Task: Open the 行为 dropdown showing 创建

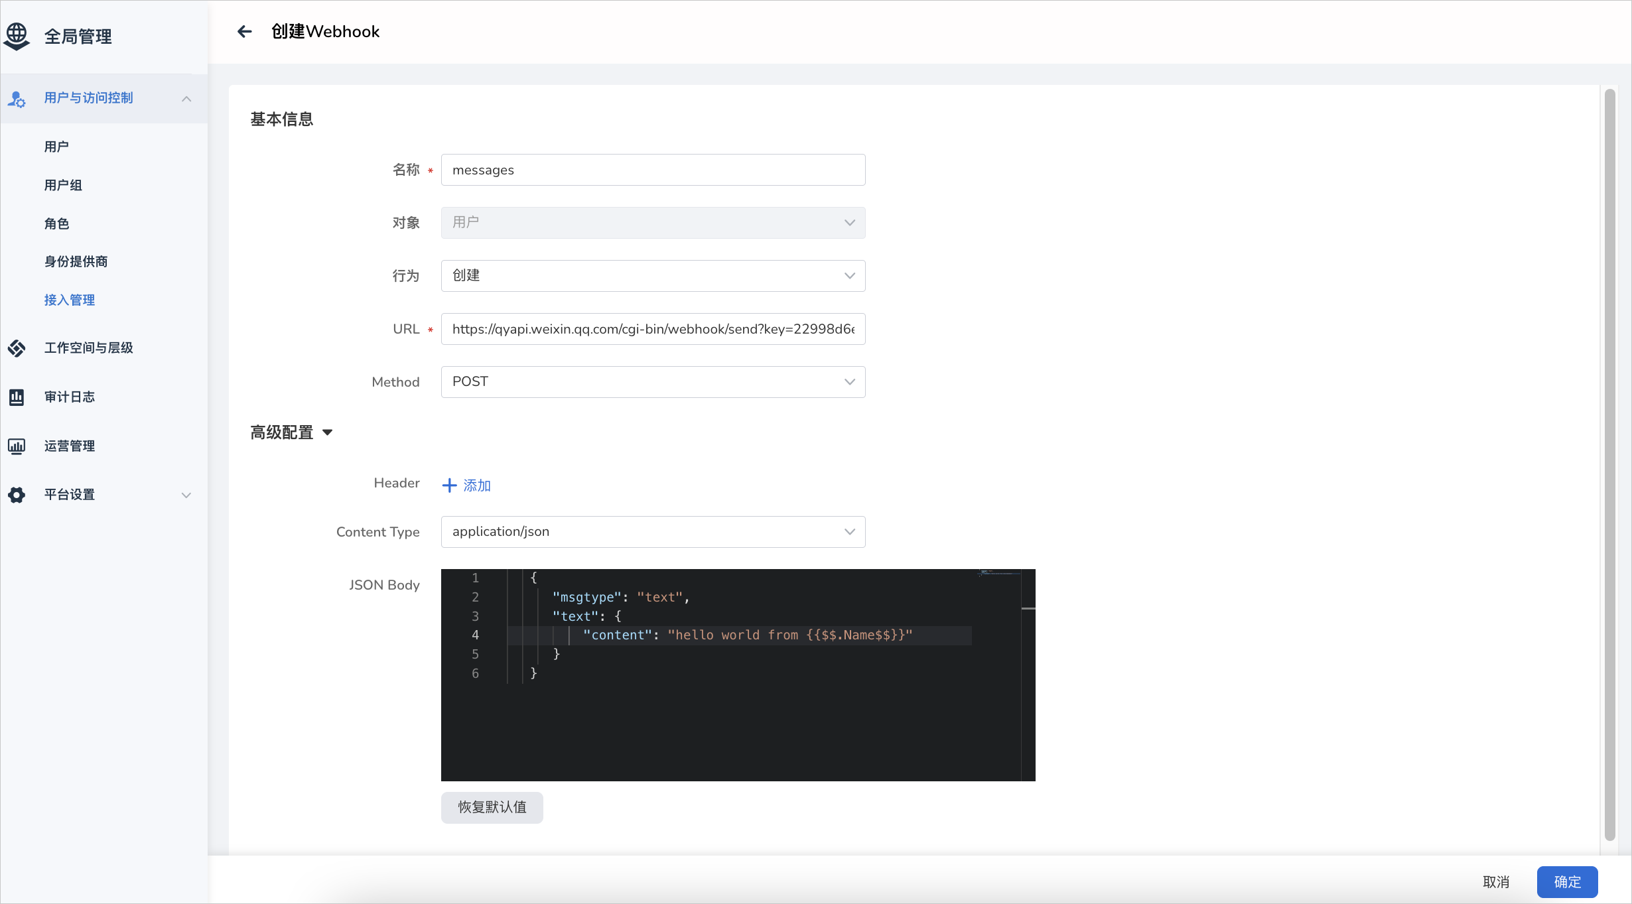Action: click(x=653, y=276)
